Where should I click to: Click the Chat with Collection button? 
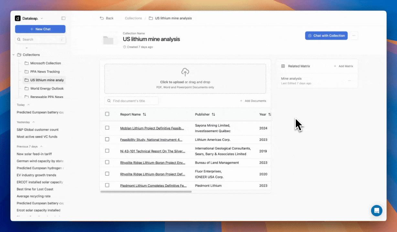point(326,36)
